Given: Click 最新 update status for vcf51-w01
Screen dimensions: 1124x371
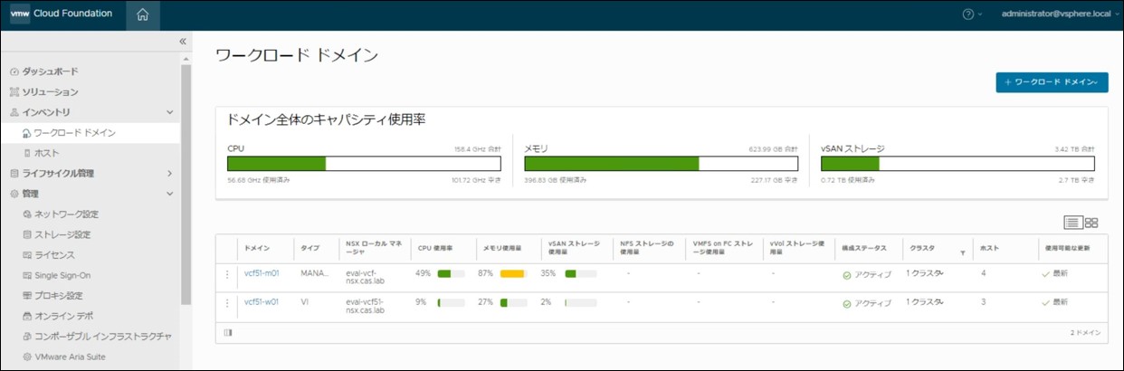Looking at the screenshot, I should click(1054, 301).
